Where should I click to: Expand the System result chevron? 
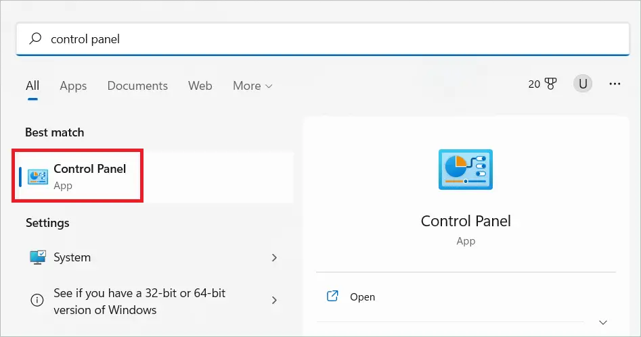pyautogui.click(x=274, y=257)
